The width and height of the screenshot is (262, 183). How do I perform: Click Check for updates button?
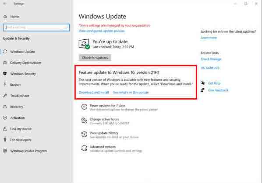[95, 58]
